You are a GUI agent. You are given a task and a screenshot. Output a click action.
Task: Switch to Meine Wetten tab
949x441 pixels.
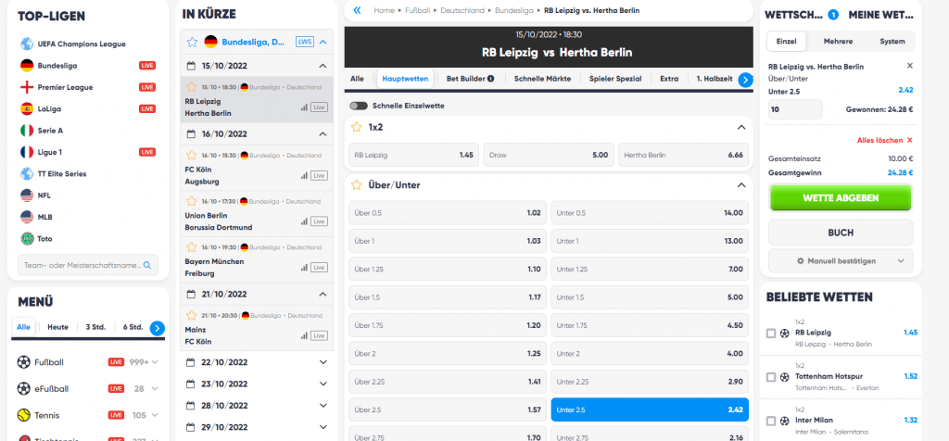880,15
